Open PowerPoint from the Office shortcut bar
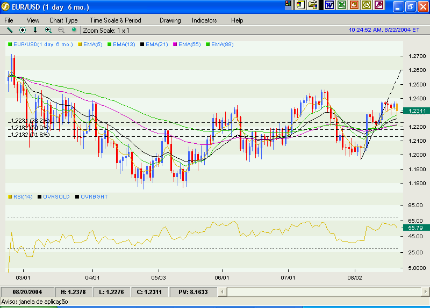This screenshot has height=308, width=430. (x=354, y=5)
